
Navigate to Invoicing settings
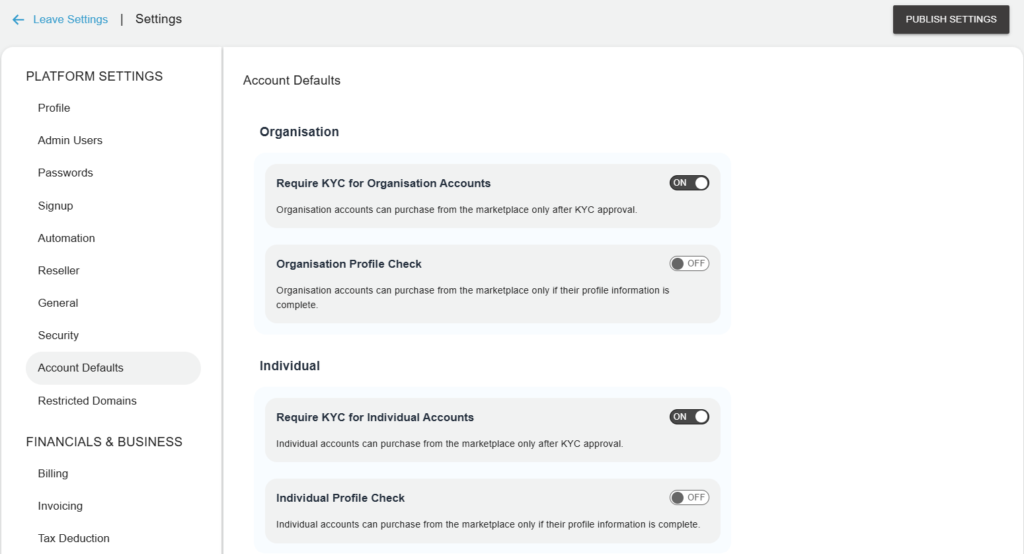(60, 506)
